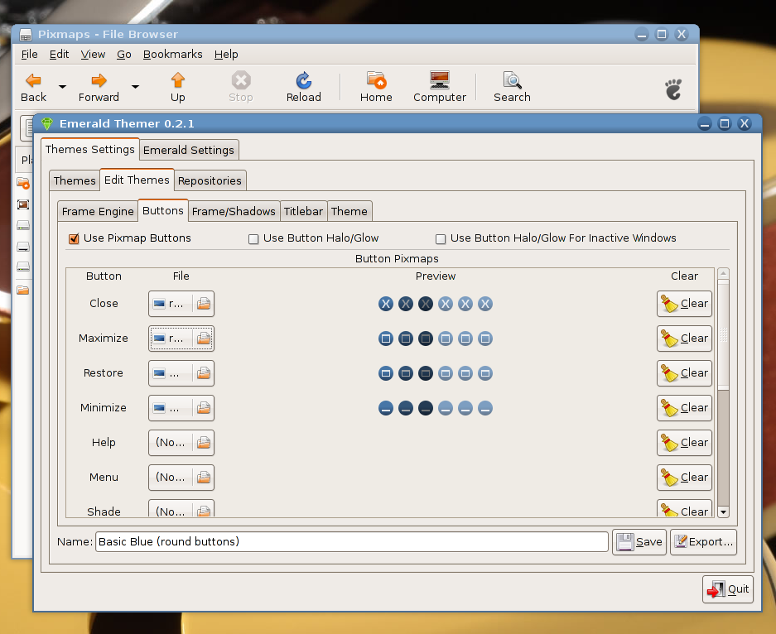This screenshot has width=776, height=634.
Task: Quit Emerald Themer
Action: pos(727,589)
